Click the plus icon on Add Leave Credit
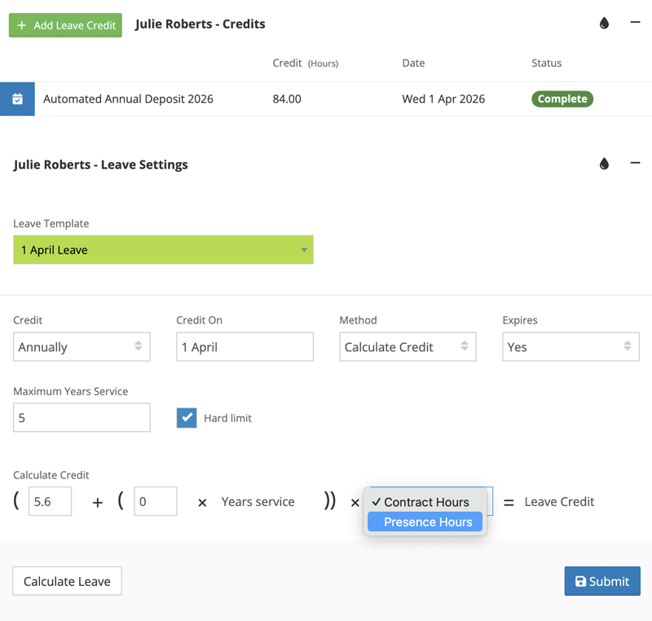Image resolution: width=652 pixels, height=621 pixels. tap(22, 25)
